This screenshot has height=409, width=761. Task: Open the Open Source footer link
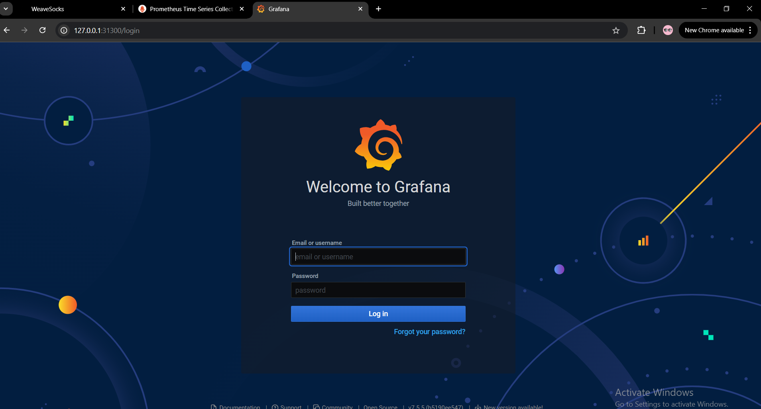point(380,407)
